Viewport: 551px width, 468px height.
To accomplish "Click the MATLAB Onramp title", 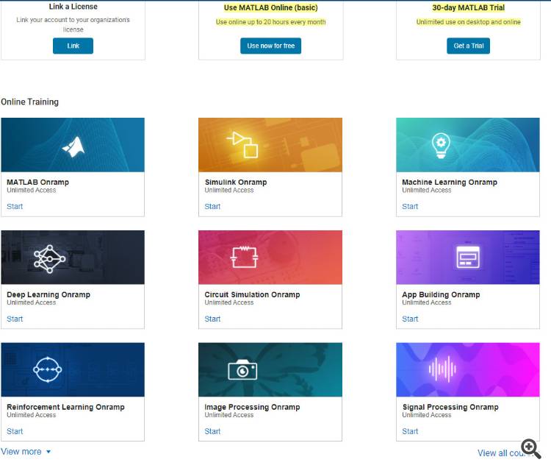I will tap(38, 182).
